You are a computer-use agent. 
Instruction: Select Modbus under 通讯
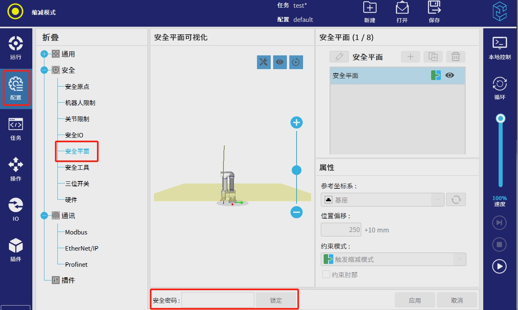pos(76,232)
